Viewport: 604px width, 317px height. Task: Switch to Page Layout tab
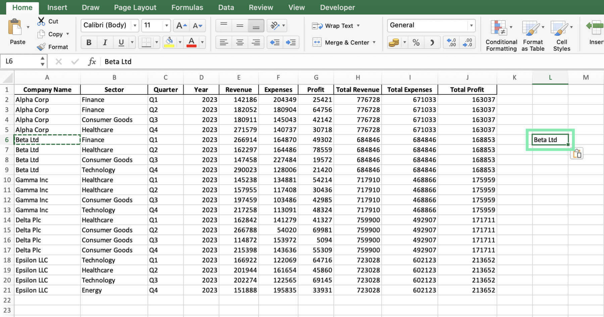[x=135, y=7]
